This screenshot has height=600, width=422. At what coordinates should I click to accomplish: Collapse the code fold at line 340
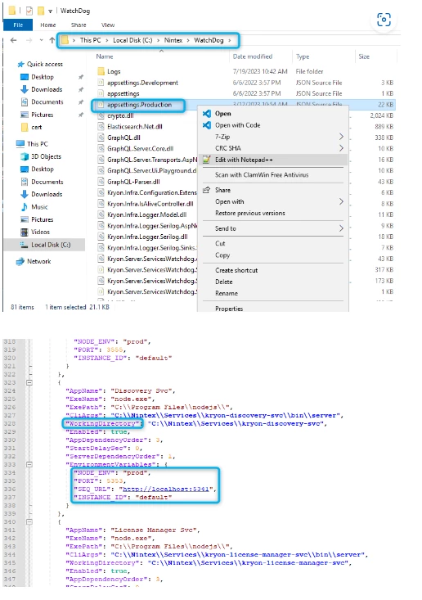coord(29,522)
